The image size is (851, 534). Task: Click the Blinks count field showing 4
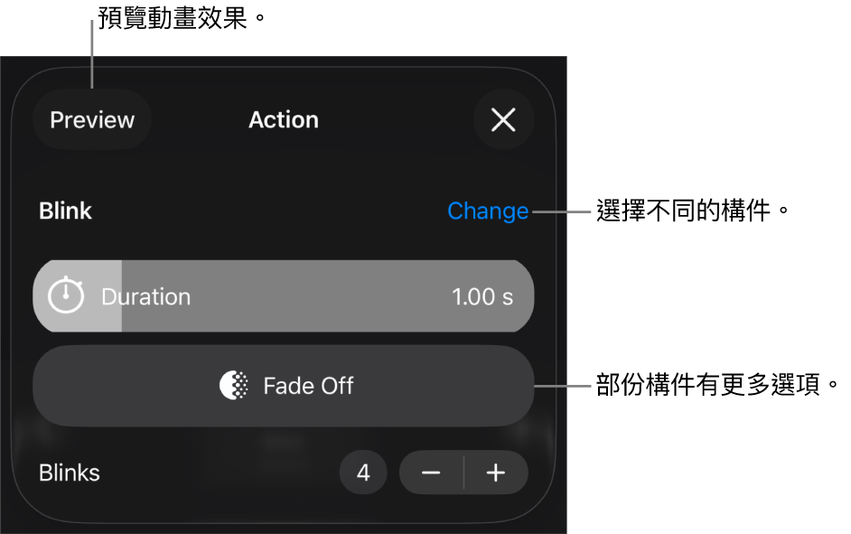pyautogui.click(x=363, y=473)
